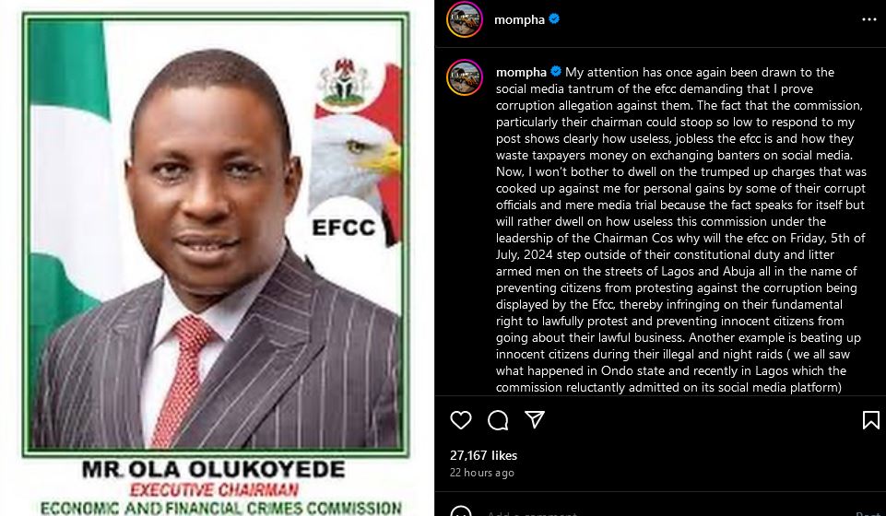886x516 pixels.
Task: Open the emoji picker beside the comment box
Action: tap(460, 512)
